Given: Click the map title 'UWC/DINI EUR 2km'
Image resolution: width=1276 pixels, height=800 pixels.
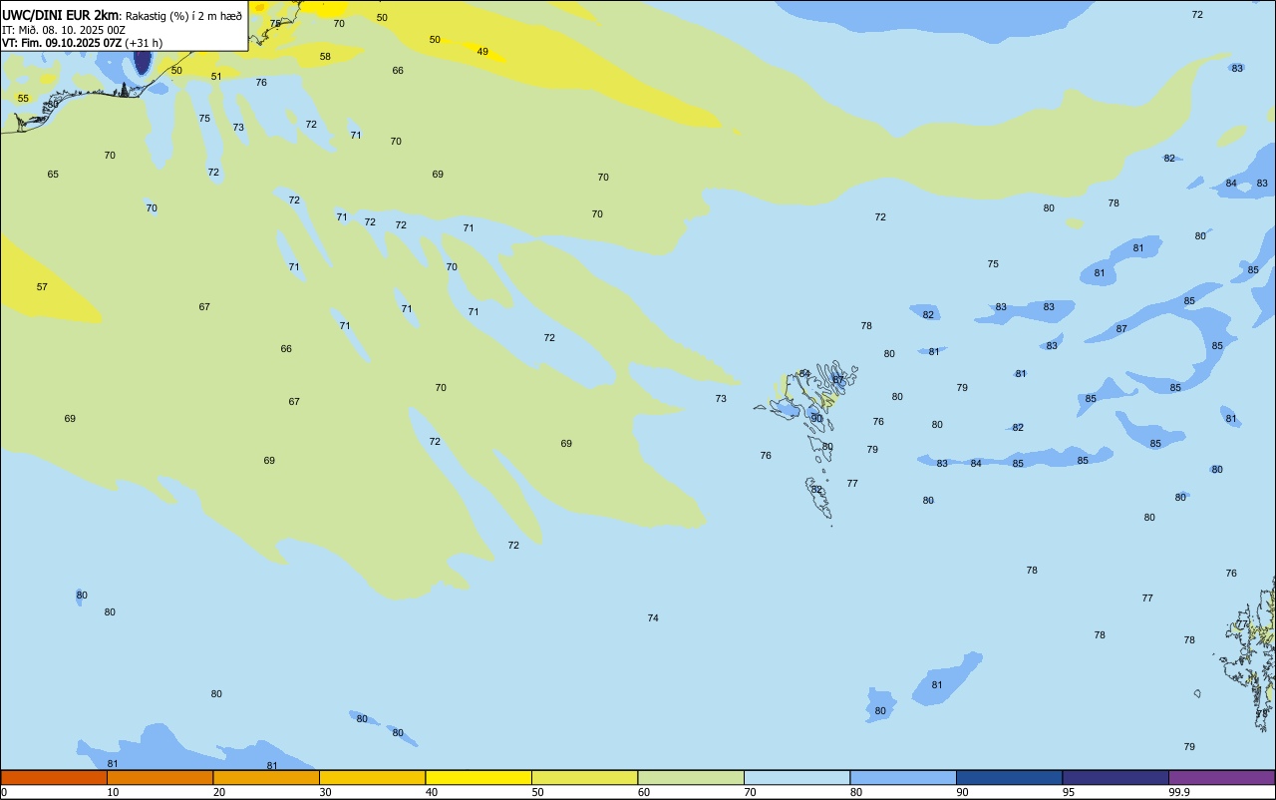Looking at the screenshot, I should coord(61,15).
